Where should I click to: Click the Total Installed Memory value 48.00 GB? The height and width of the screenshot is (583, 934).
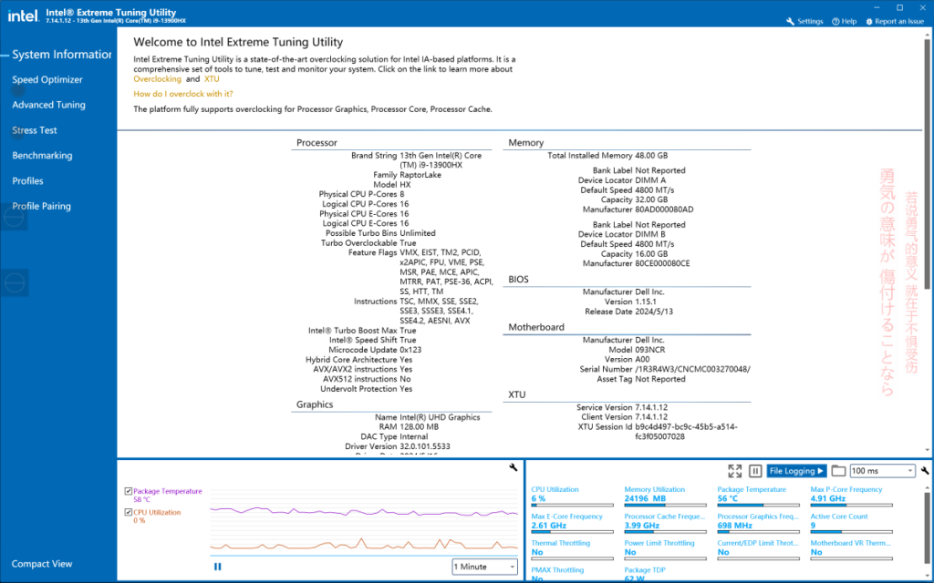651,155
